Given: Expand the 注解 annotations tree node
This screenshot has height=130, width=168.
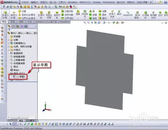Looking at the screenshot, I should pos(9,40).
